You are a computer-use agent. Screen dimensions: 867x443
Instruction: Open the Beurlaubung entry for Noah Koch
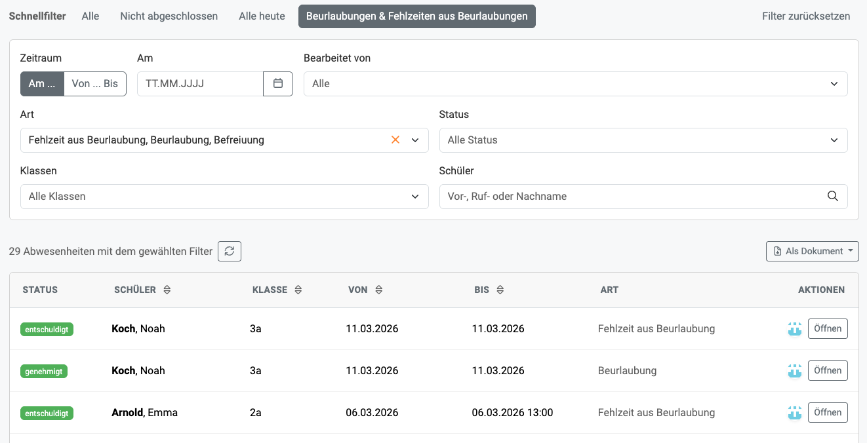coord(827,371)
